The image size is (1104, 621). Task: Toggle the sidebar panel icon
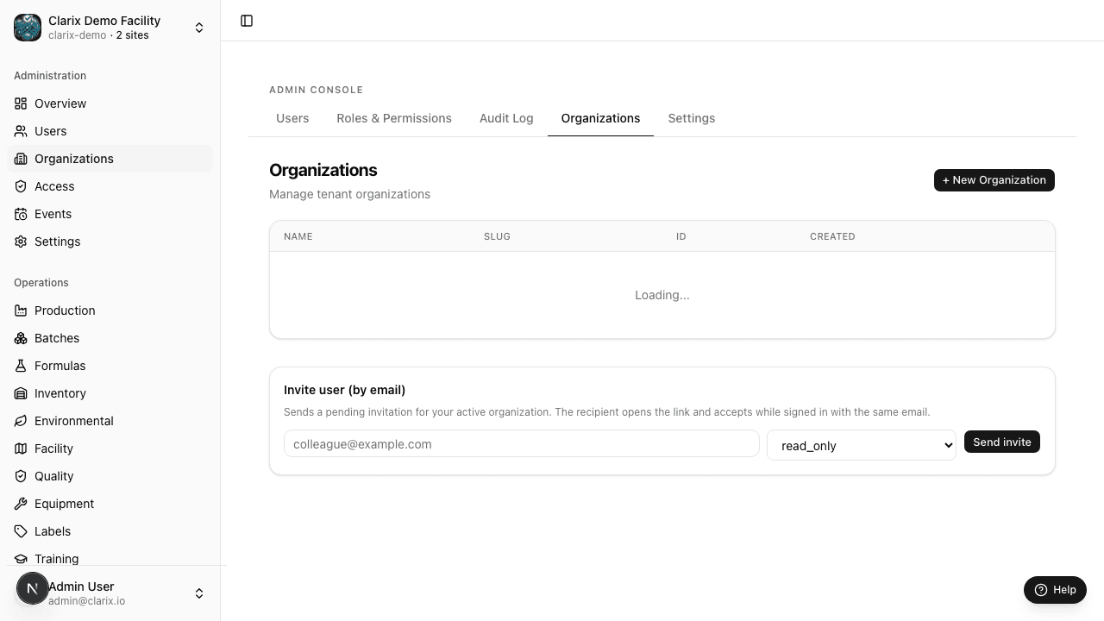tap(247, 21)
